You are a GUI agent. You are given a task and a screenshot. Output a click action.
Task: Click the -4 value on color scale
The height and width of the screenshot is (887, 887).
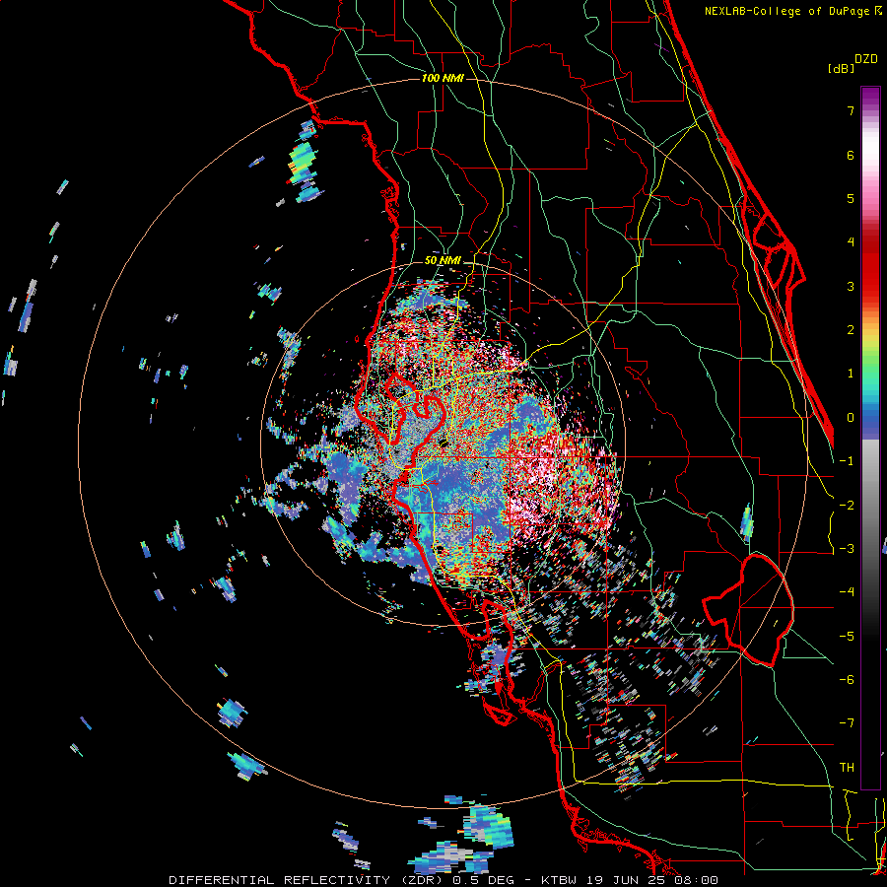tap(847, 592)
